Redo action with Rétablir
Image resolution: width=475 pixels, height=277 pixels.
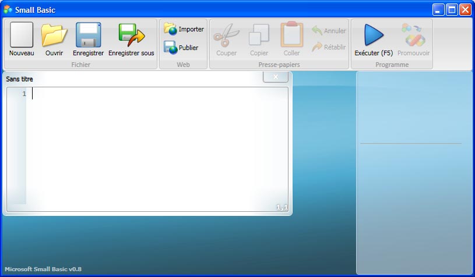(x=329, y=47)
